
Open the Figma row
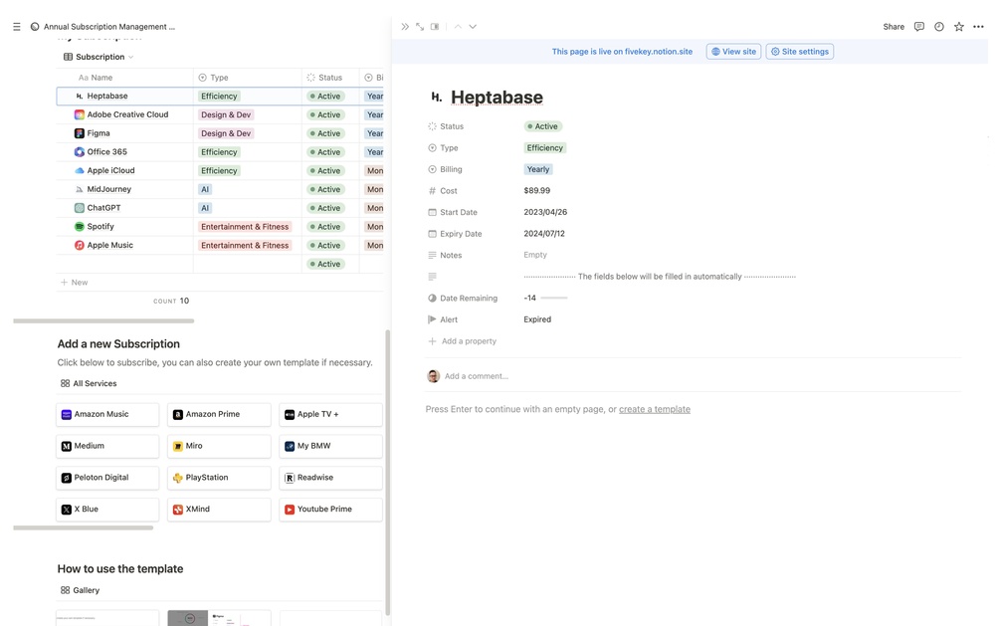[99, 133]
